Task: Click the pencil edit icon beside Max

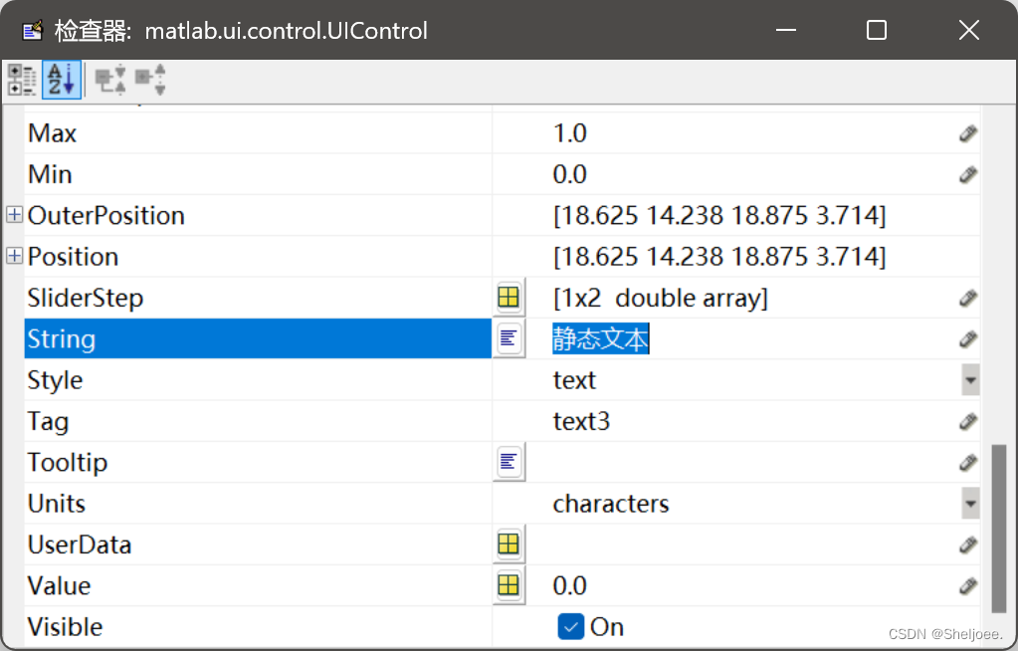Action: point(967,132)
